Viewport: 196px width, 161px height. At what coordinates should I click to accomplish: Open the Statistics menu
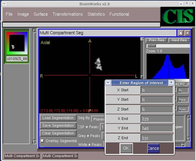coord(96,14)
